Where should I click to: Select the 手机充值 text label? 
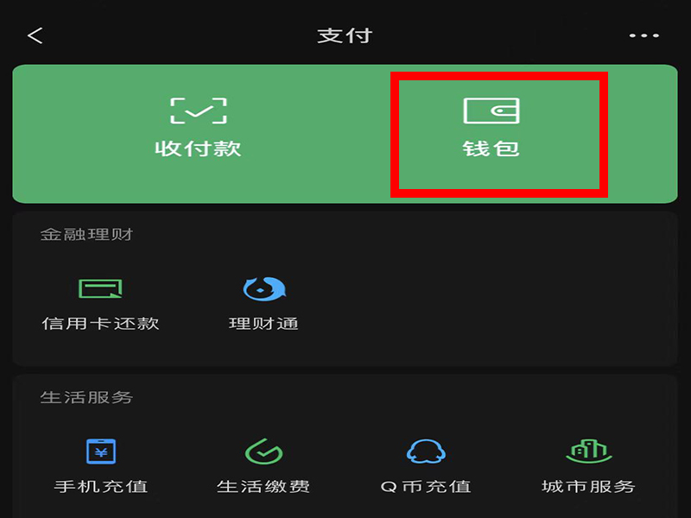[x=101, y=487]
